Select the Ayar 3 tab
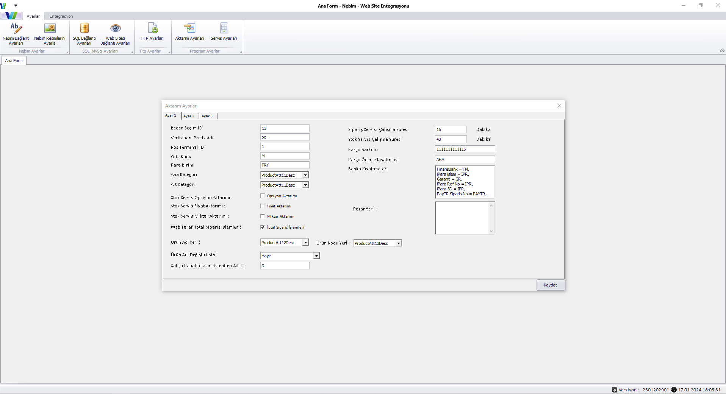The height and width of the screenshot is (394, 726). [207, 116]
